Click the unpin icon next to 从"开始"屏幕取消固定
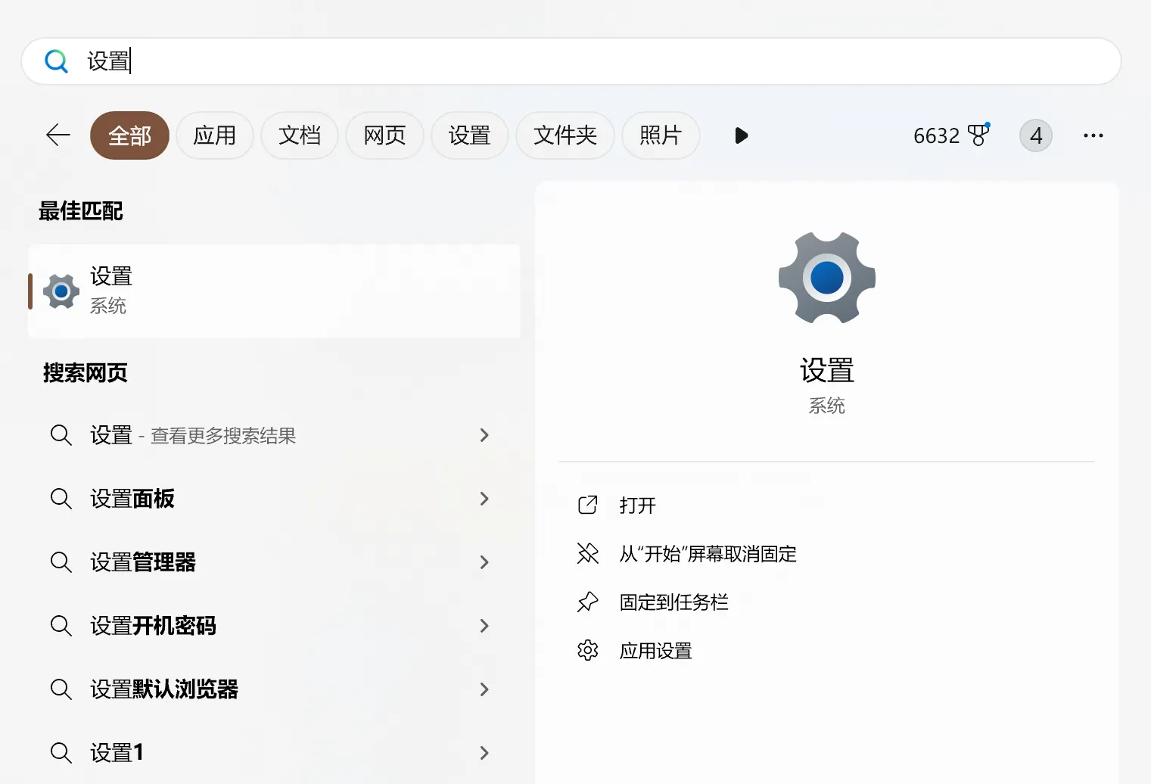Viewport: 1151px width, 784px height. pyautogui.click(x=587, y=553)
